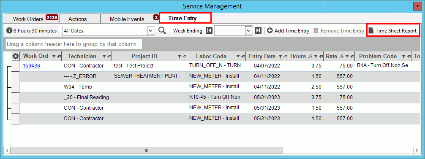Switch to Actions tab
This screenshot has width=425, height=159.
(x=79, y=19)
